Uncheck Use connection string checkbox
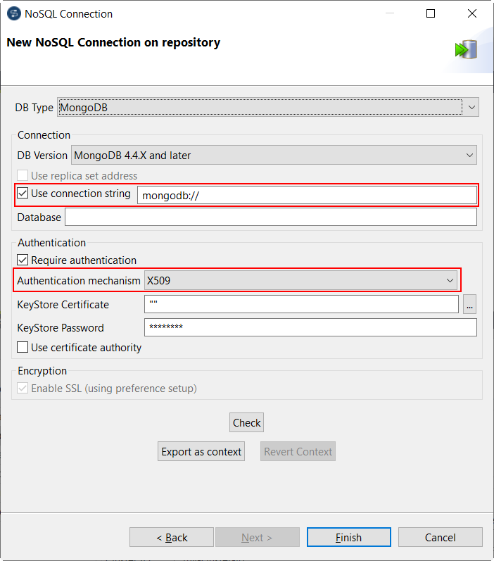The height and width of the screenshot is (561, 494). pos(23,194)
